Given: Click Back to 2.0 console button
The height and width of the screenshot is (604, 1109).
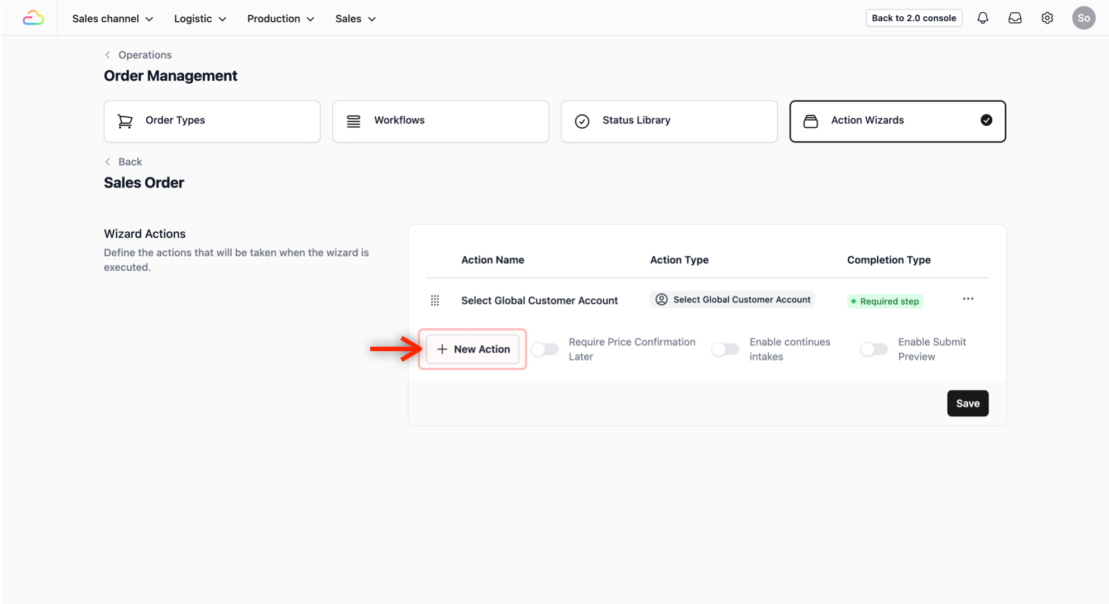Looking at the screenshot, I should pyautogui.click(x=914, y=18).
